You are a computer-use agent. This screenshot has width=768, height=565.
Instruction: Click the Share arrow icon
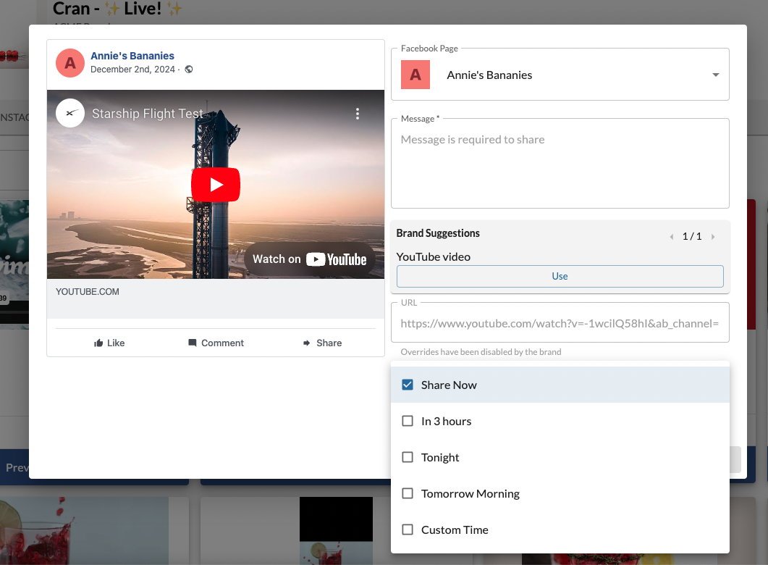click(307, 343)
